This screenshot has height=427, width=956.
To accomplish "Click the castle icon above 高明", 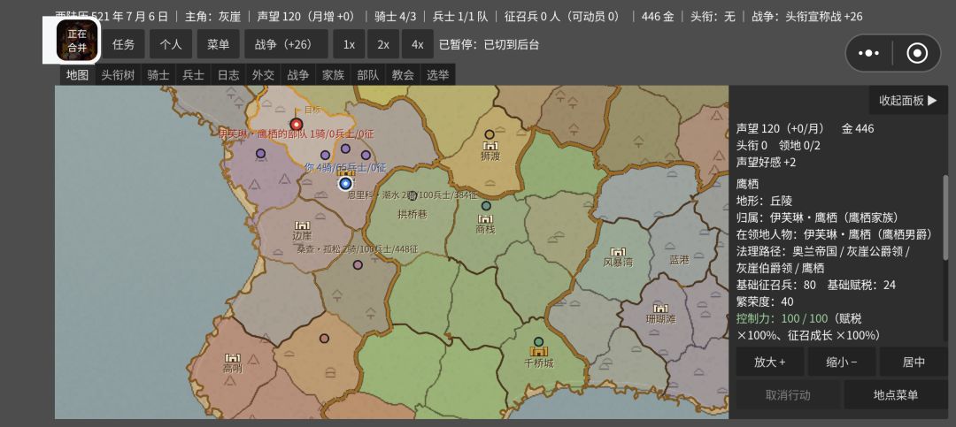I will pyautogui.click(x=232, y=358).
